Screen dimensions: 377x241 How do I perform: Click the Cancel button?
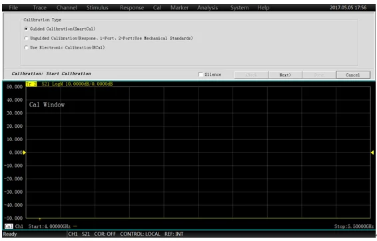(x=353, y=75)
